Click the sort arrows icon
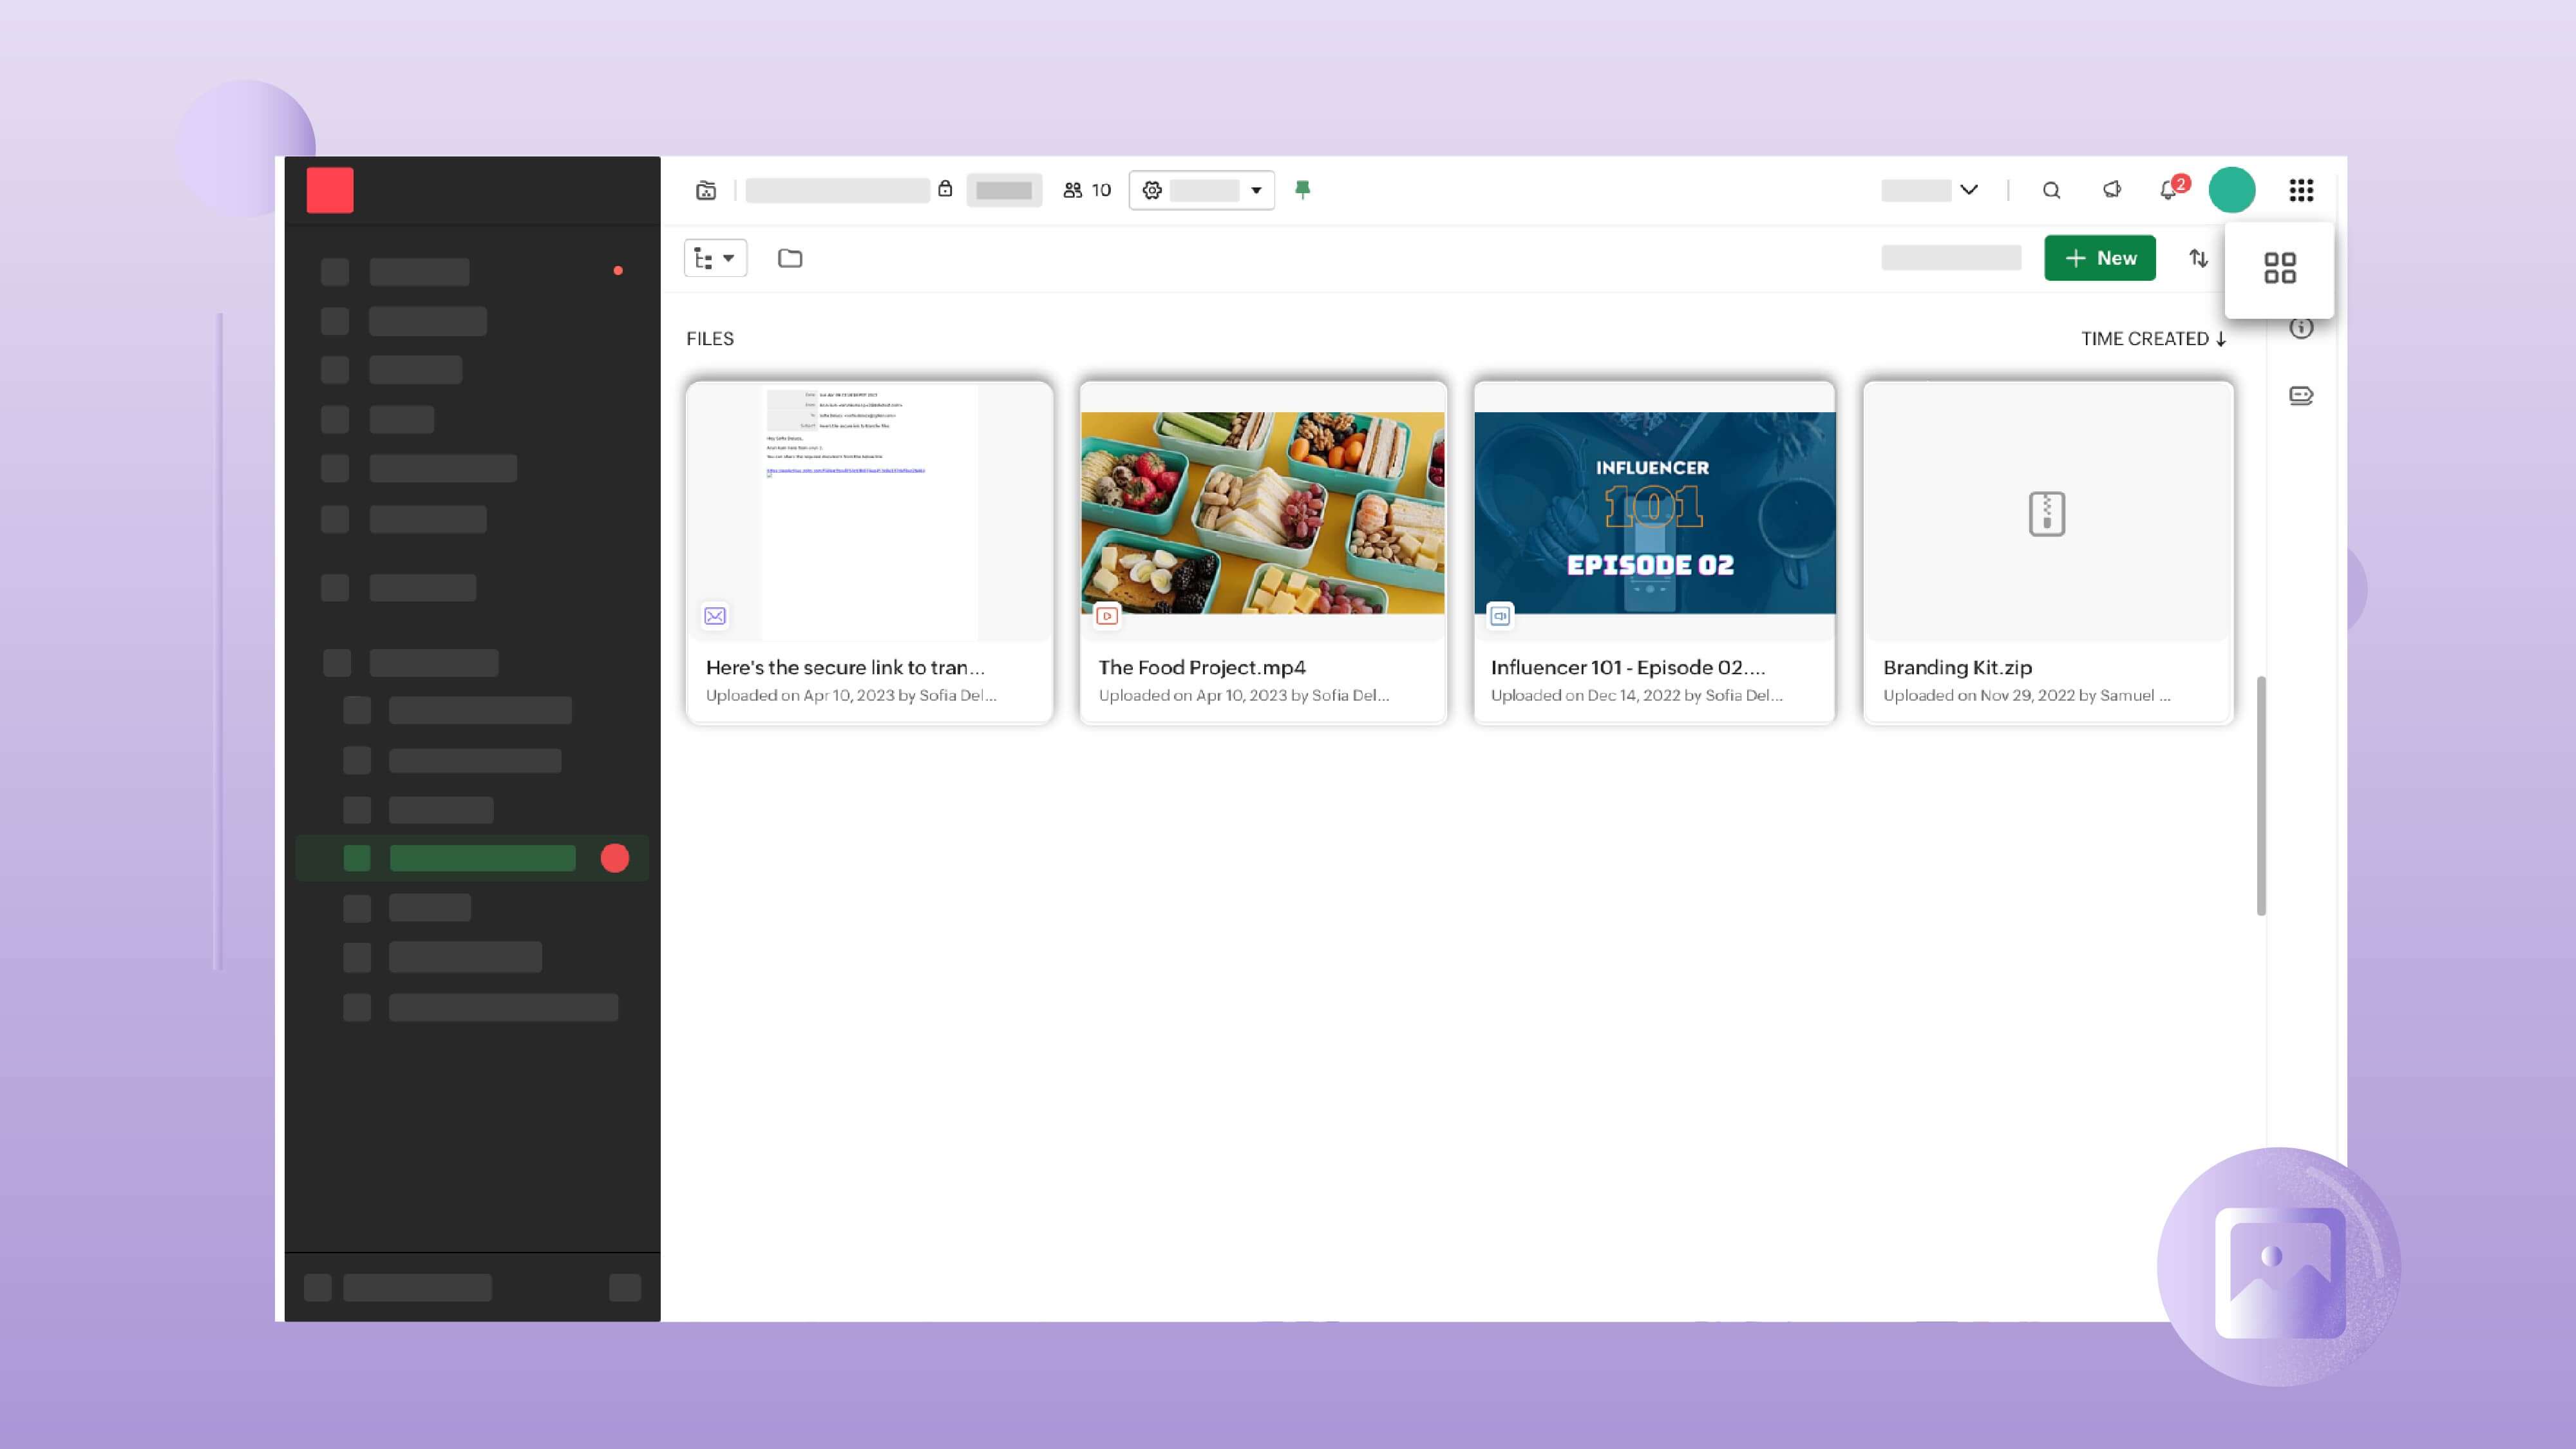Screen dimensions: 2576x1449 click(x=2198, y=258)
